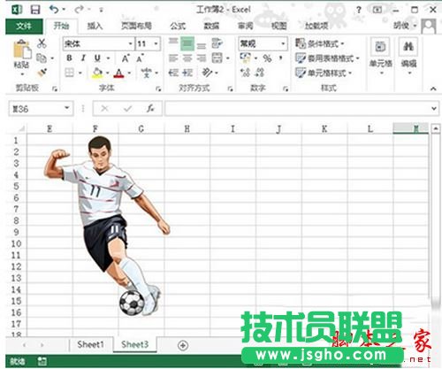This screenshot has height=369, width=442.
Task: Cut selection with the scissors icon
Action: (x=42, y=43)
